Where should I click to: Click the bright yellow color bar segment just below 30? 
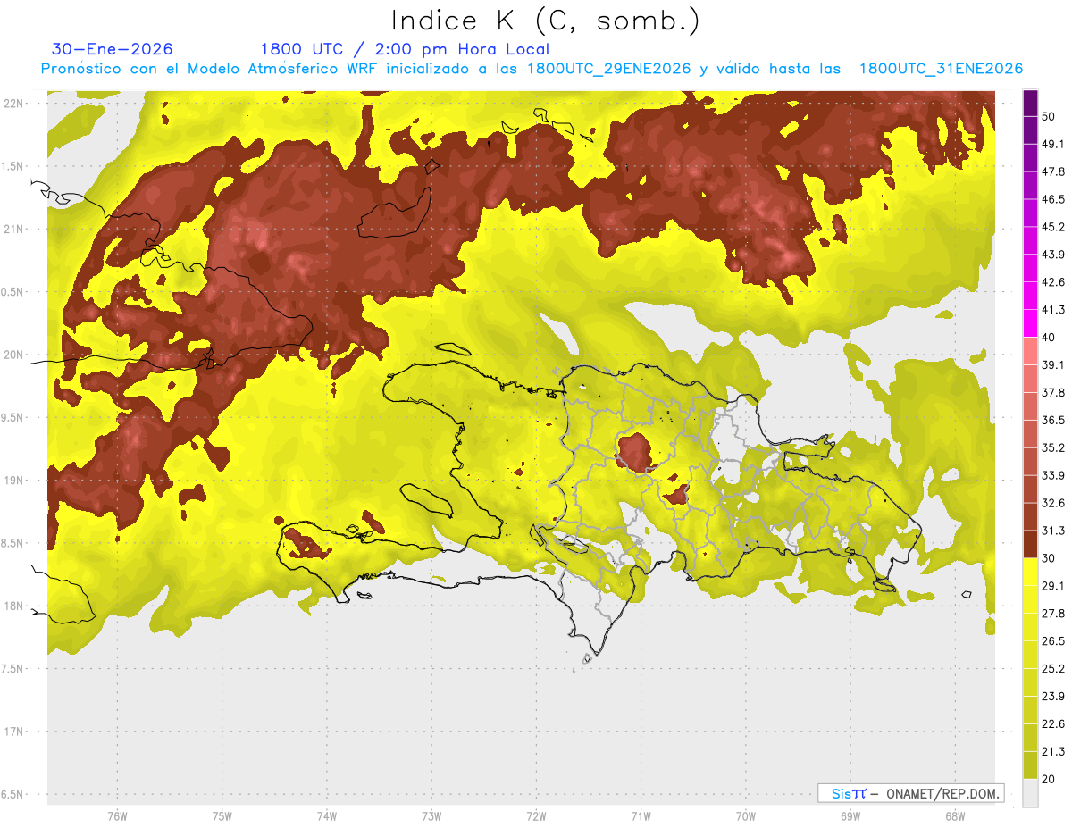pos(1031,572)
